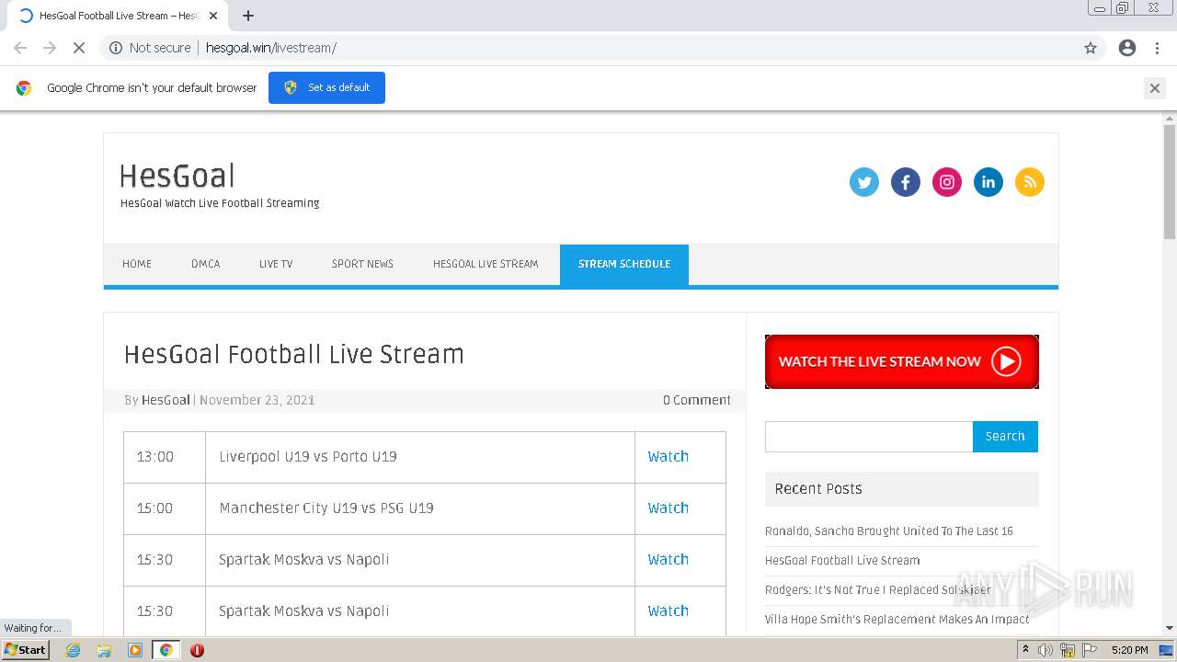Image resolution: width=1177 pixels, height=662 pixels.
Task: Close the HesGoal browser tab
Action: (x=213, y=16)
